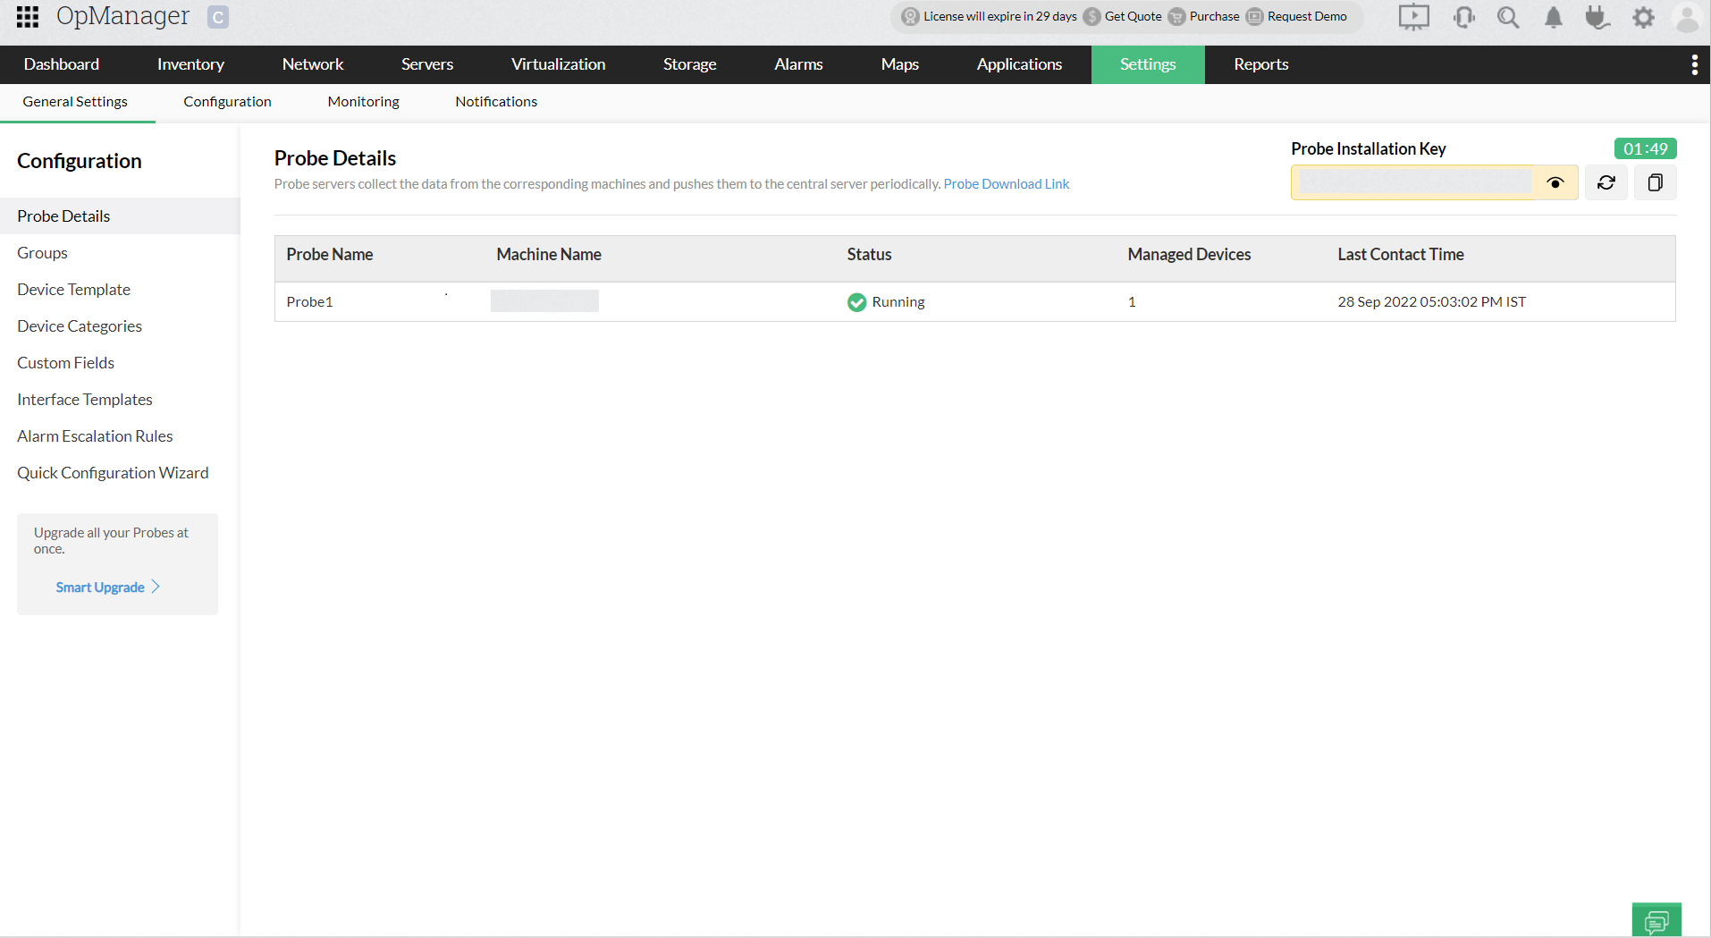1711x938 pixels.
Task: Open the support headset assistance panel
Action: tap(1463, 17)
